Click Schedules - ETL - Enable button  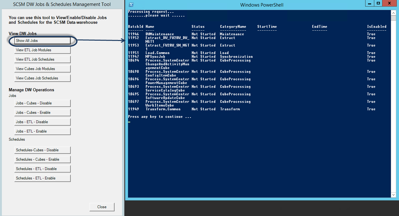[43, 178]
